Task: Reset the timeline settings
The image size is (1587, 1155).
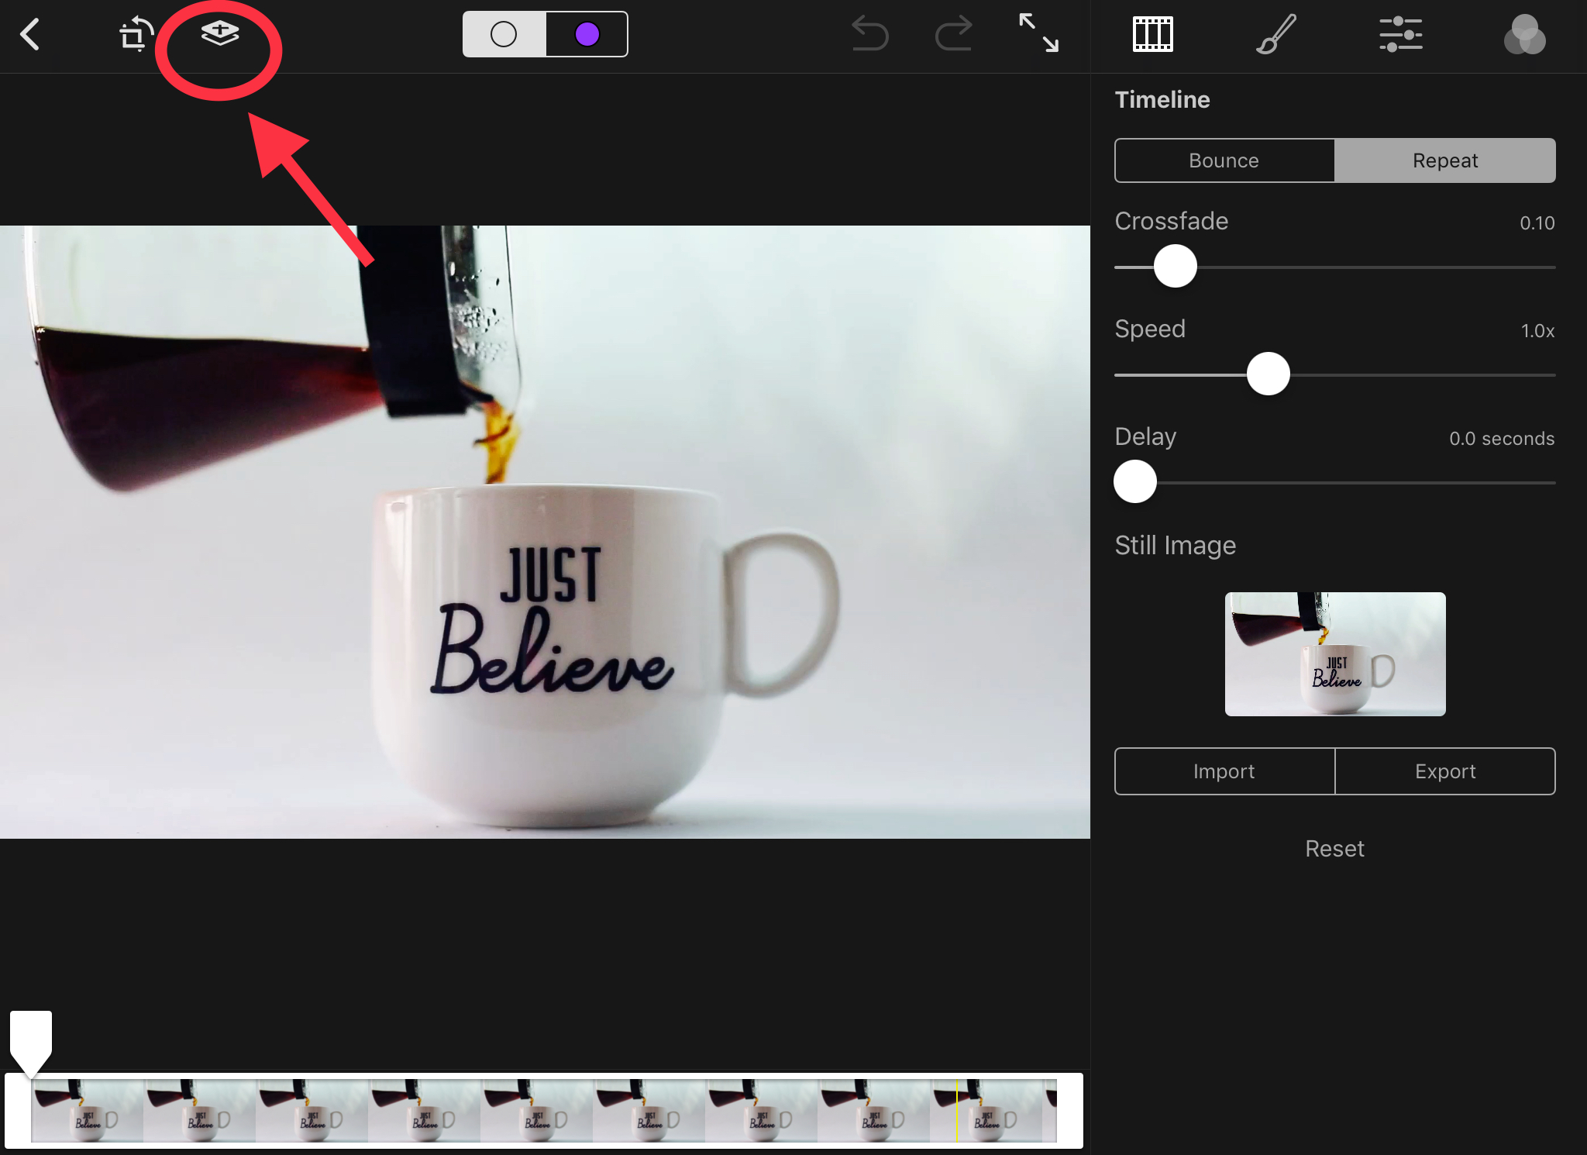Action: [1334, 849]
